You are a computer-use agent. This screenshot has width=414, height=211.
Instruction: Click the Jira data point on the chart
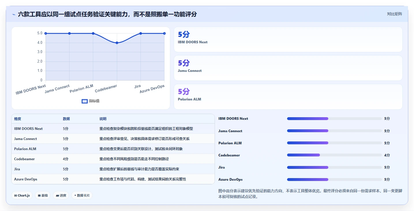(141, 33)
